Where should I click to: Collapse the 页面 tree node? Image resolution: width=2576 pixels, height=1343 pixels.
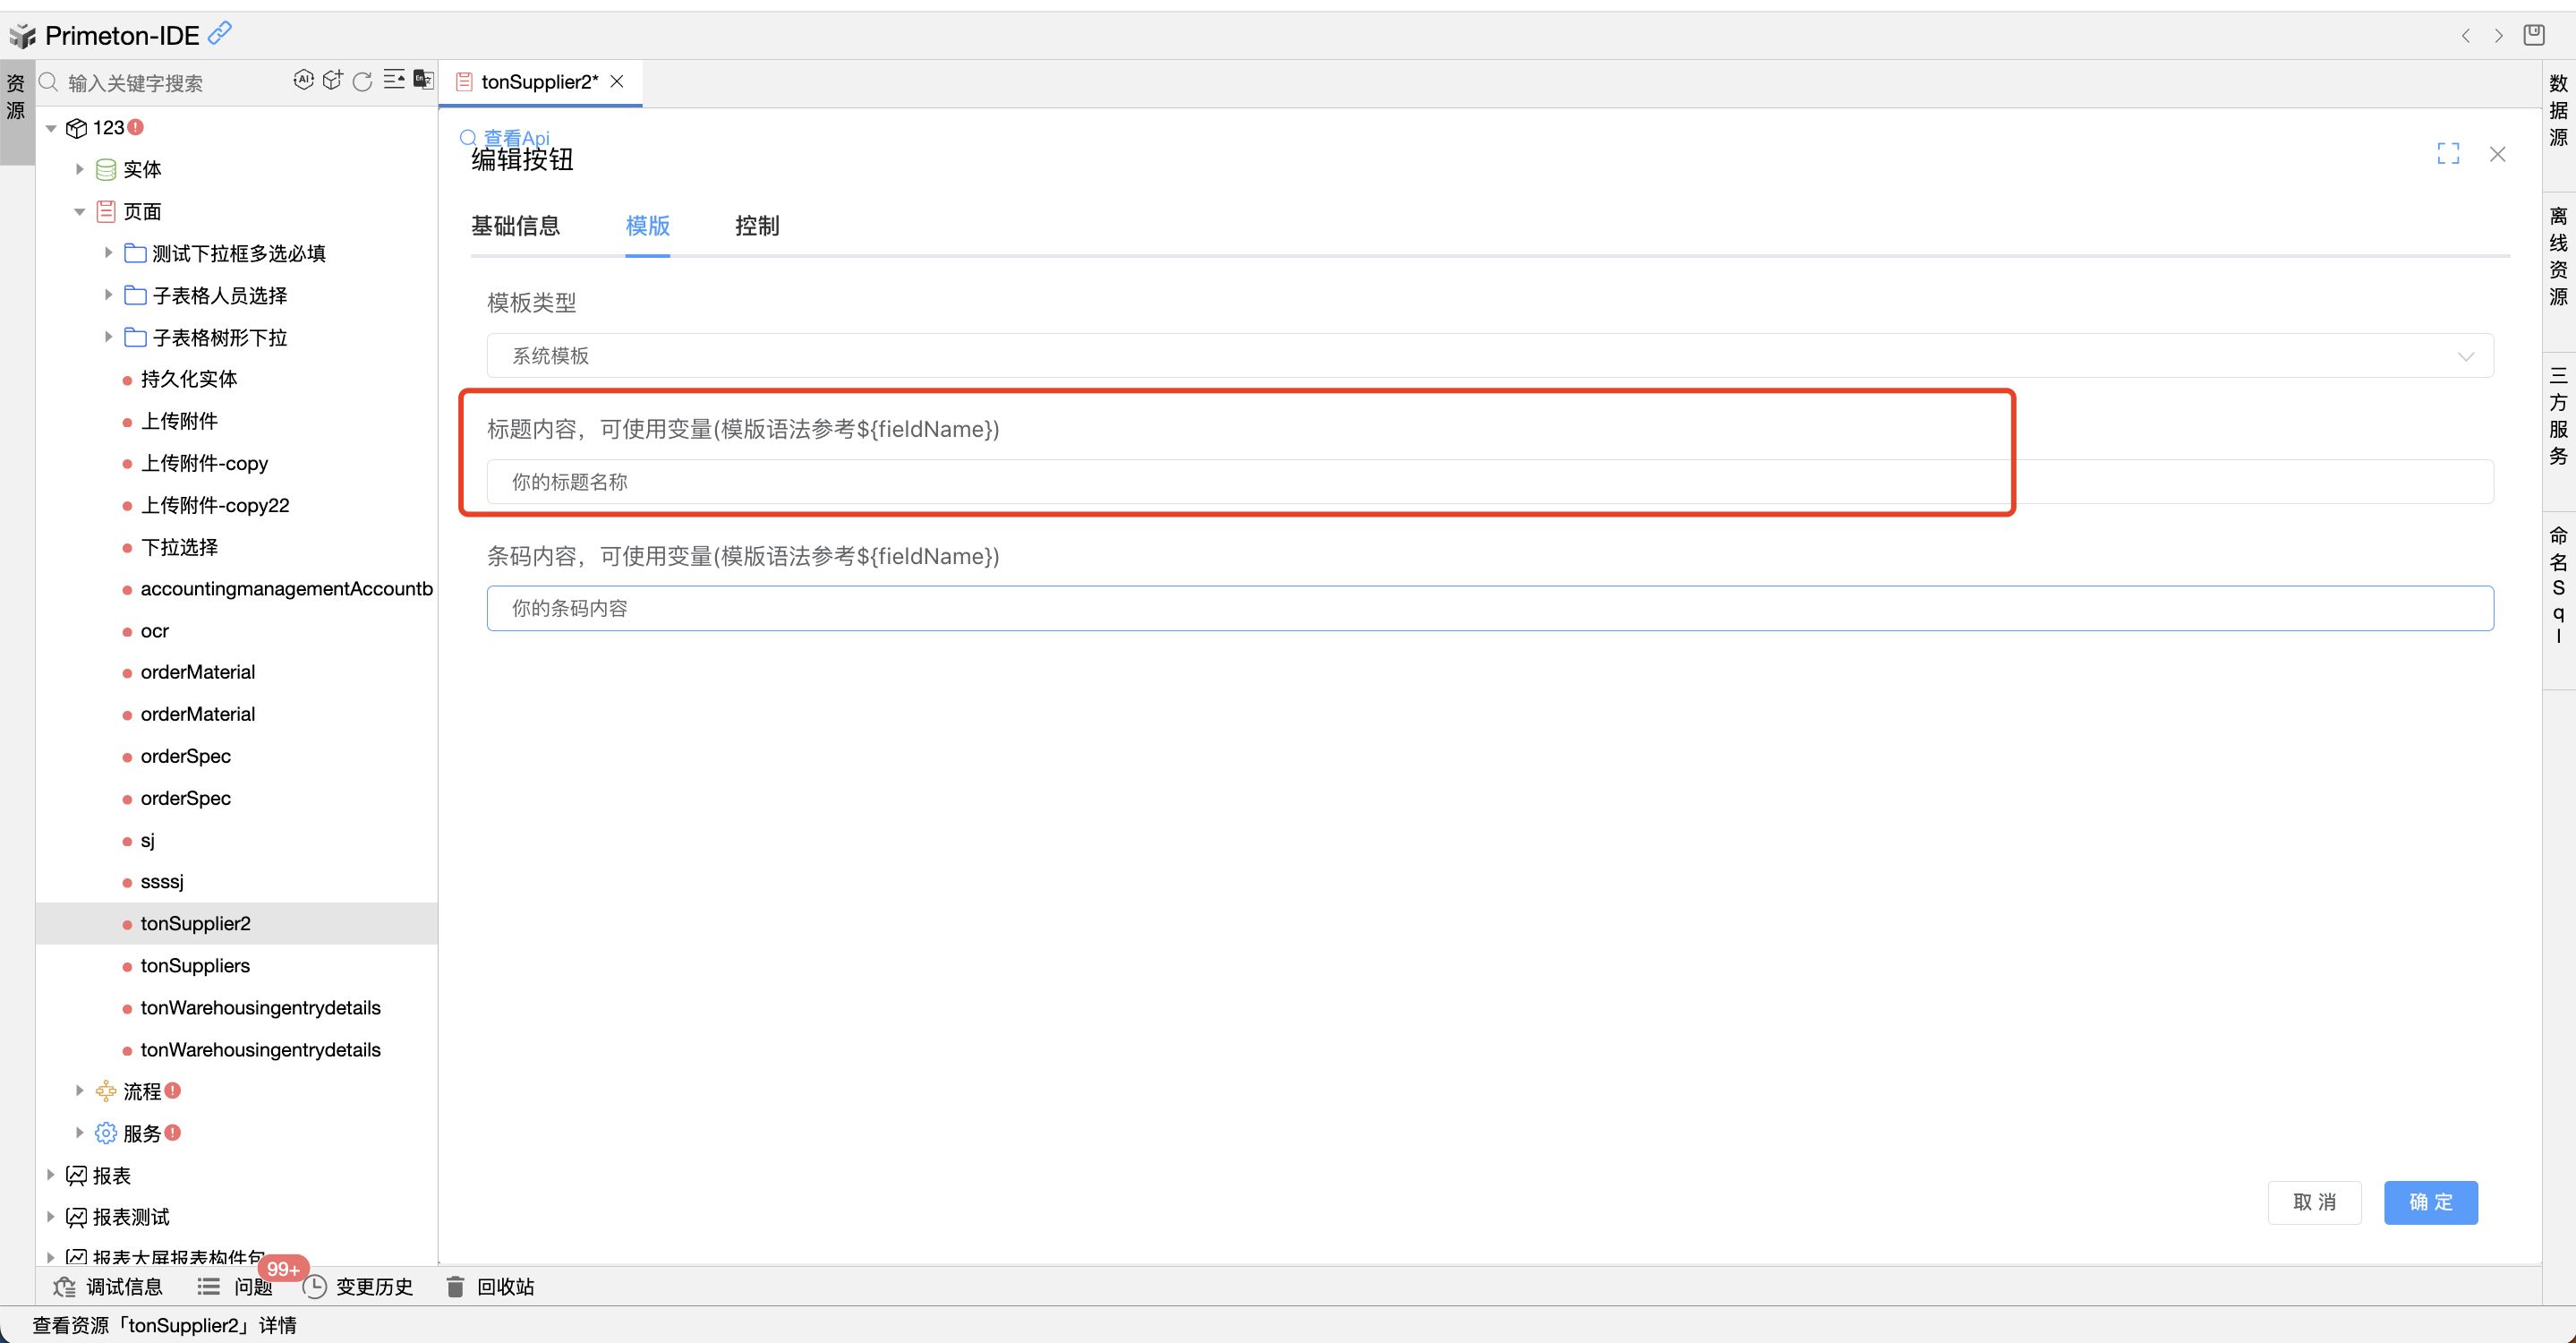pos(80,211)
